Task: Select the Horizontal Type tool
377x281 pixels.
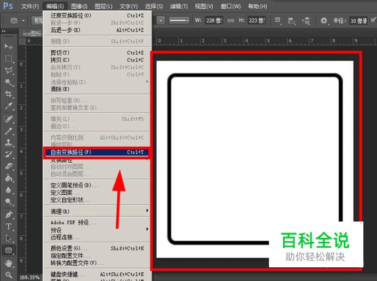Action: pos(9,226)
